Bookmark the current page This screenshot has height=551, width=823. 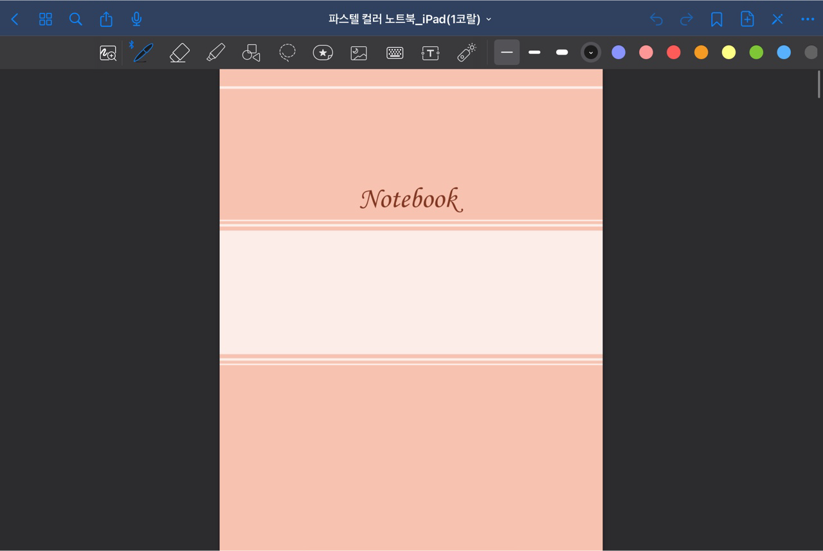[x=716, y=19]
